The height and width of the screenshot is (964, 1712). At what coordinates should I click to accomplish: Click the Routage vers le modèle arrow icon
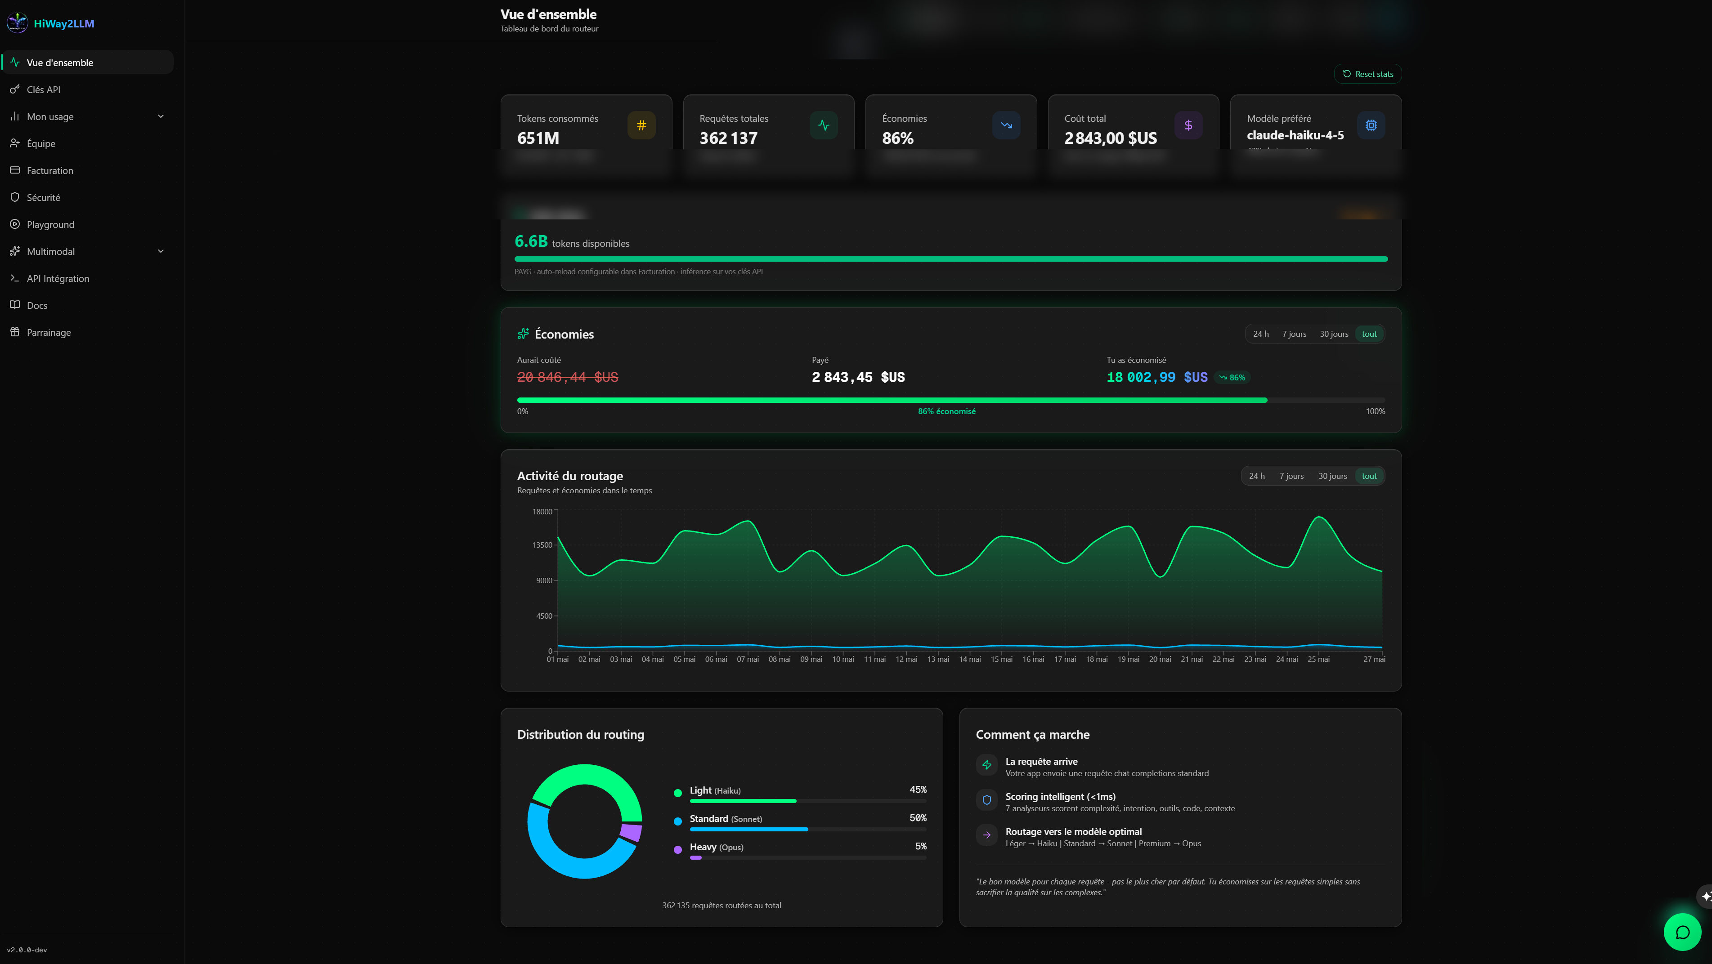987,835
